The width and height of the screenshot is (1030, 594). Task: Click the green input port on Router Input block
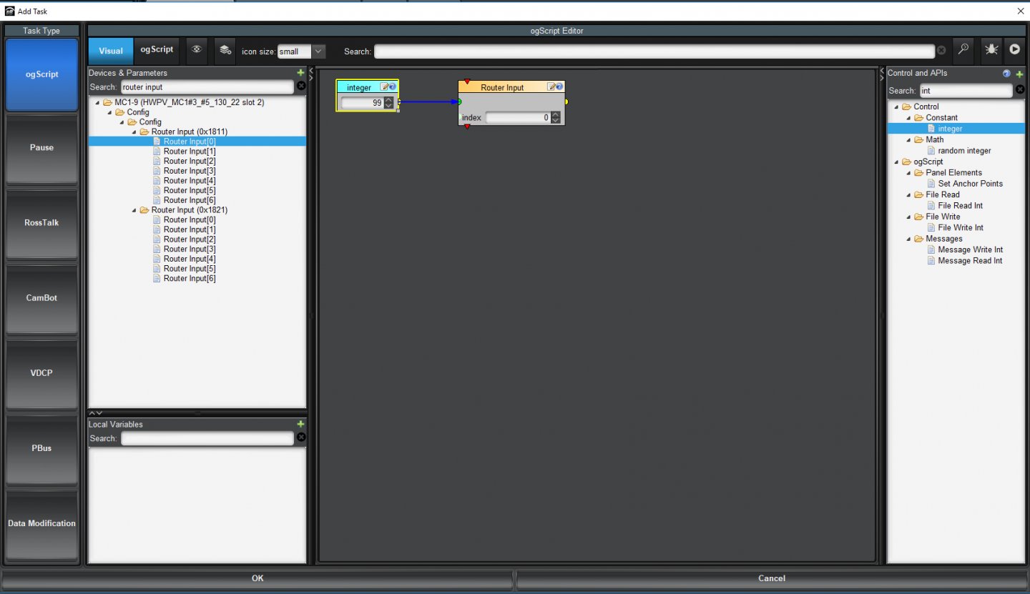pos(459,102)
